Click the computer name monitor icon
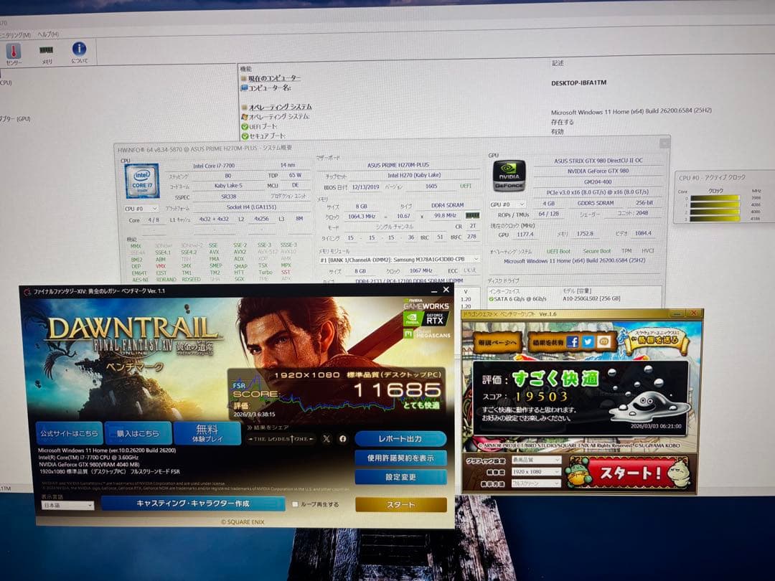The image size is (775, 581). [x=244, y=88]
